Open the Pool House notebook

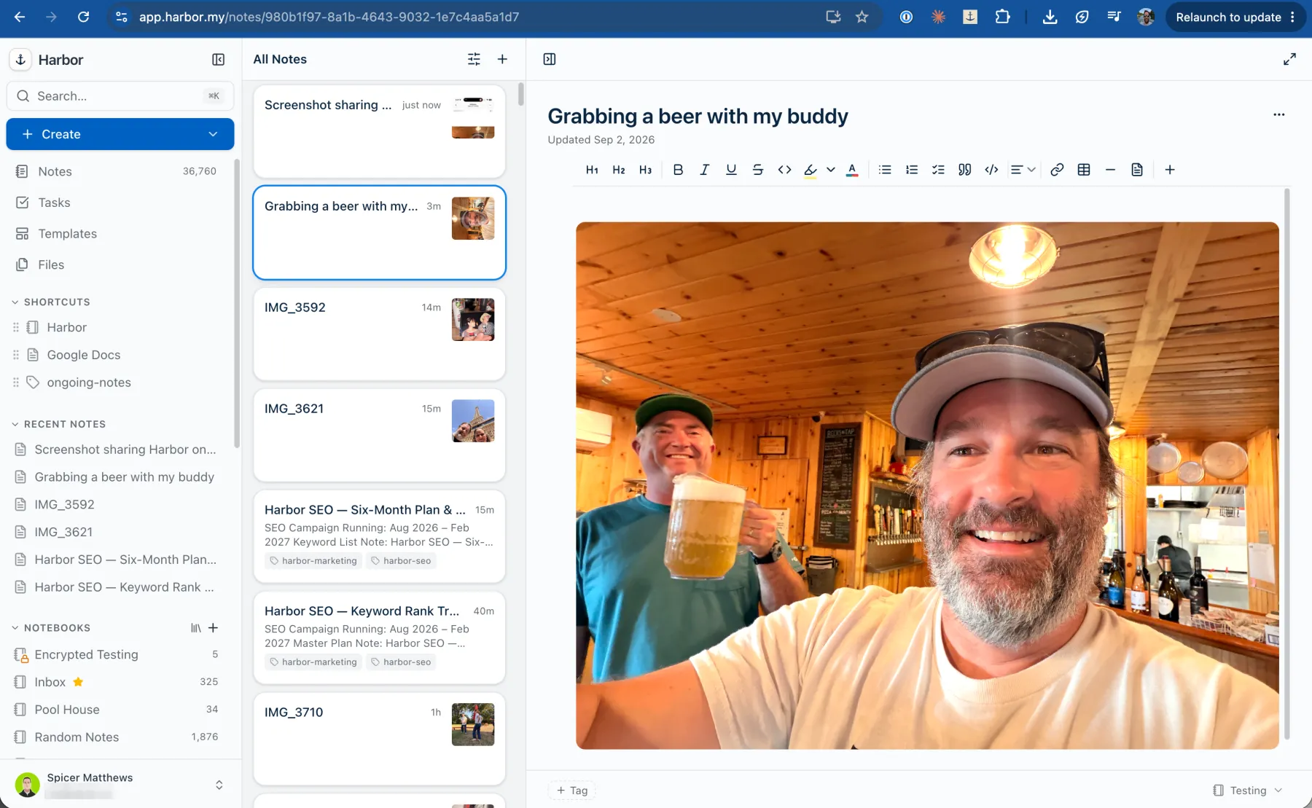coord(117,710)
